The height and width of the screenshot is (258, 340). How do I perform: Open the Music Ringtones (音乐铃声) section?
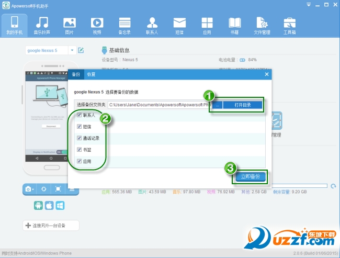coord(42,26)
